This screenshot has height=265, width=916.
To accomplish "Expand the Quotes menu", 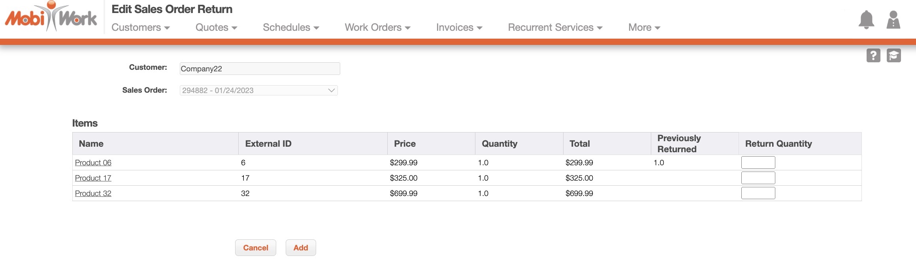I will point(216,27).
